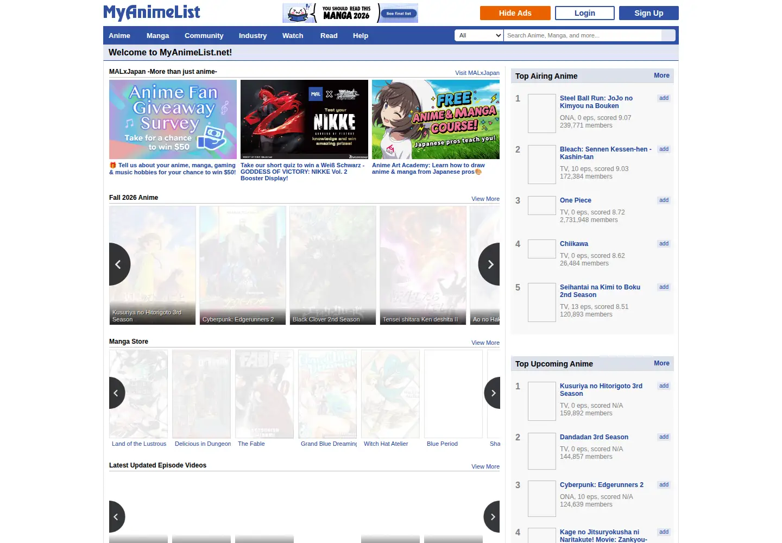The height and width of the screenshot is (543, 782).
Task: Open More Top Airing Anime
Action: 661,75
